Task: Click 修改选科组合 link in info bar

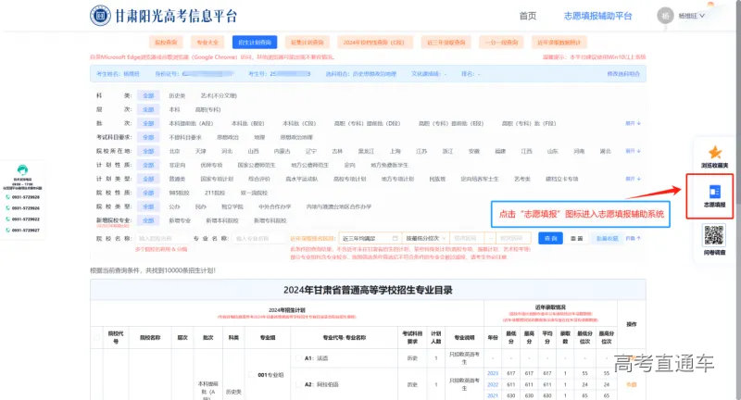Action: point(623,74)
